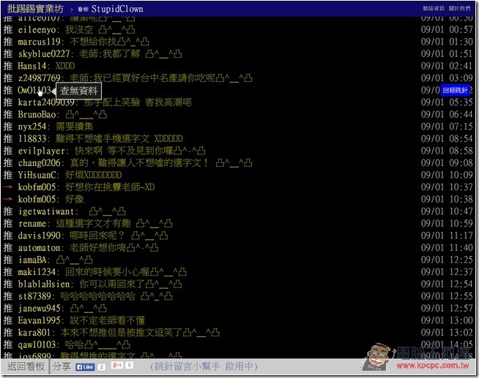Click username marcus119
Screen dimensions: 479x378
39,42
